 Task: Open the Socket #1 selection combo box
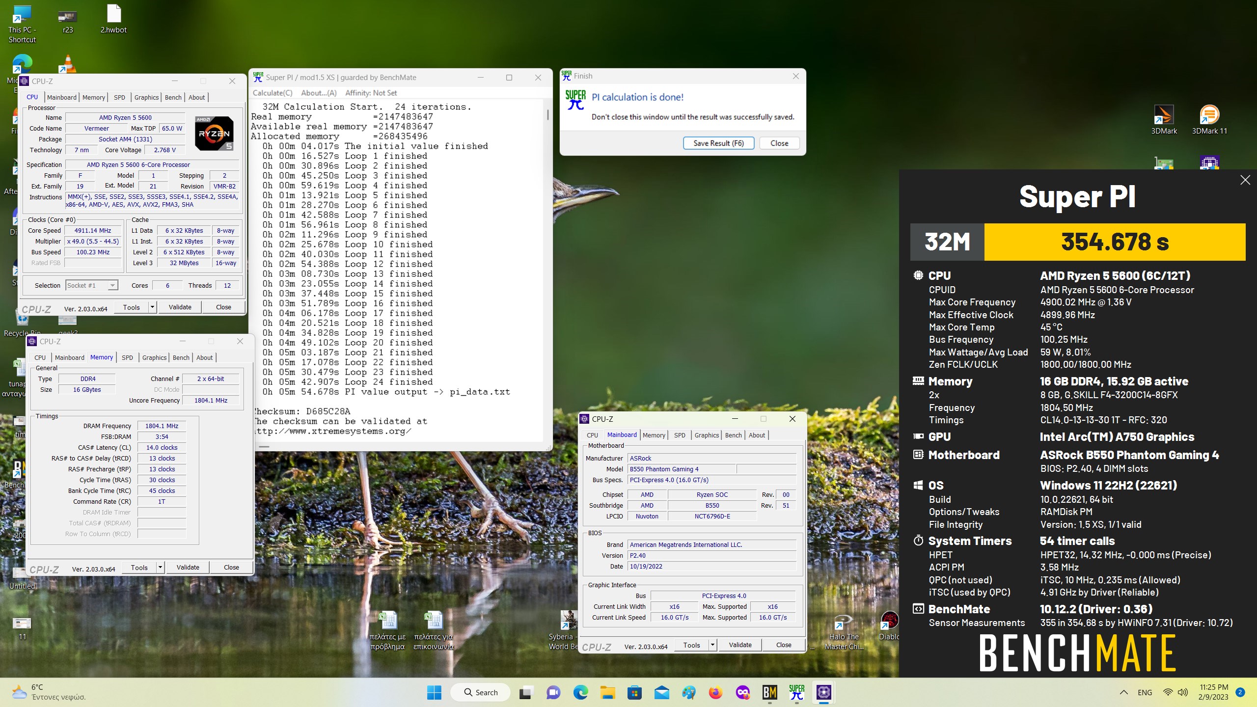pyautogui.click(x=92, y=285)
